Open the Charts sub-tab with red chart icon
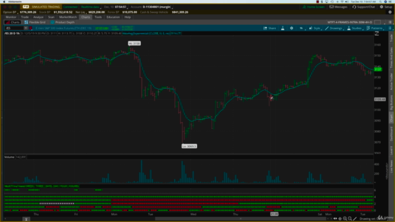Viewport: 395px width, 222px height. (12, 22)
